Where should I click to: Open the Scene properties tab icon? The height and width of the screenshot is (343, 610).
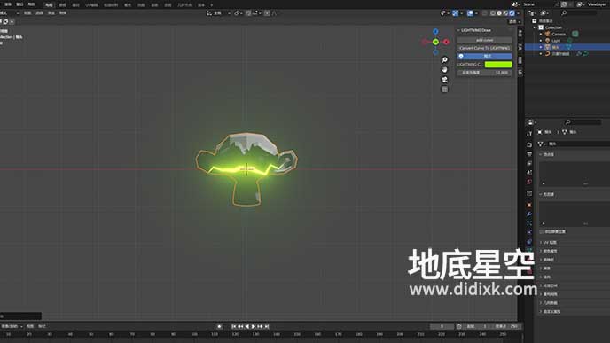[529, 173]
